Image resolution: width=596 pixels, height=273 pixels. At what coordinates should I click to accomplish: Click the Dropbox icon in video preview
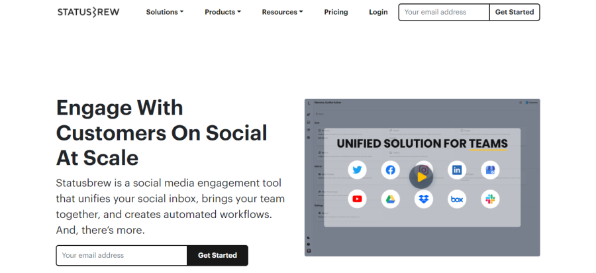(x=423, y=199)
